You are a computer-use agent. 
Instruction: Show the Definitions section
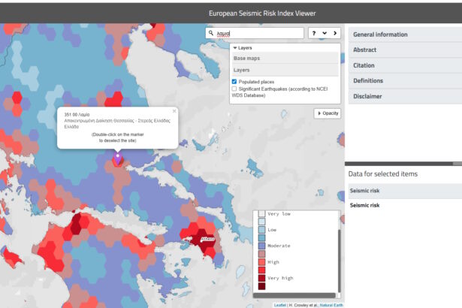coord(368,81)
